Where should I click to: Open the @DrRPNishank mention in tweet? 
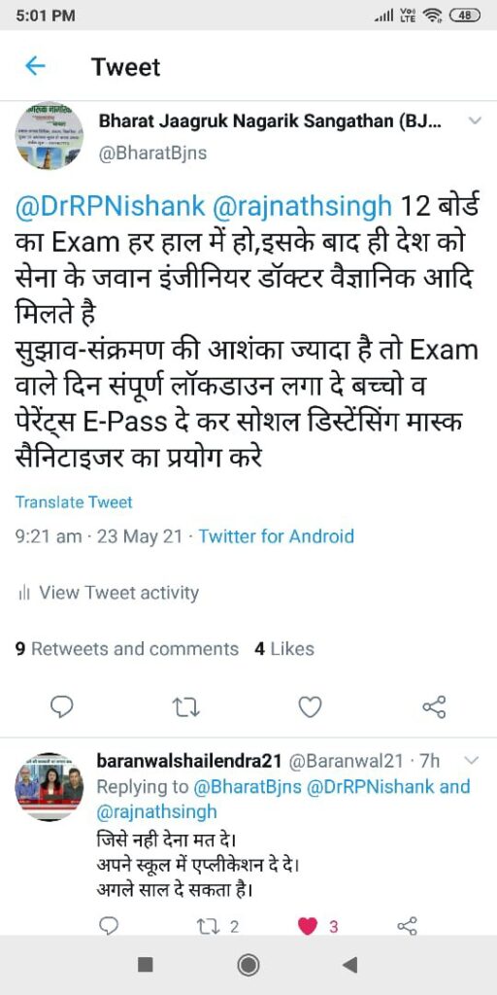click(x=110, y=206)
